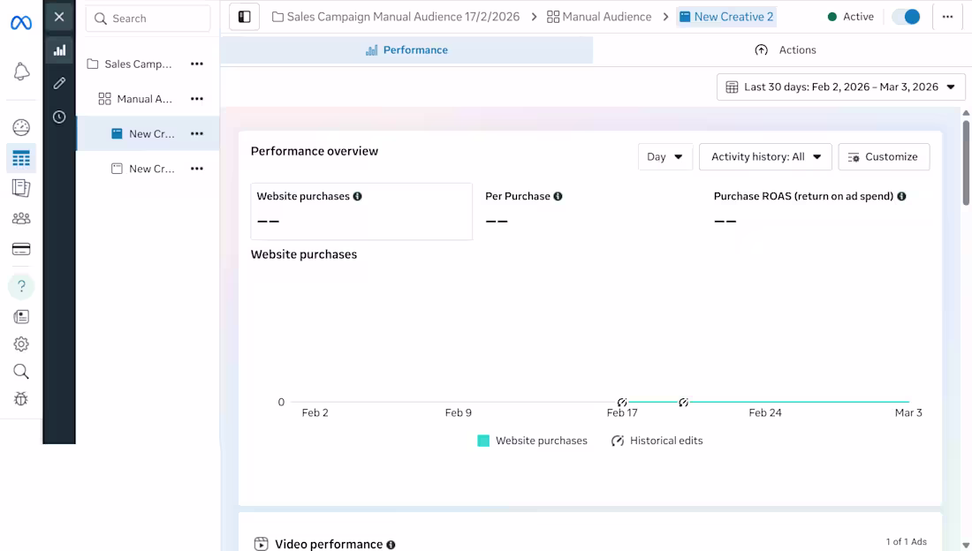The image size is (972, 551).
Task: Open the bug report icon
Action: tap(21, 399)
